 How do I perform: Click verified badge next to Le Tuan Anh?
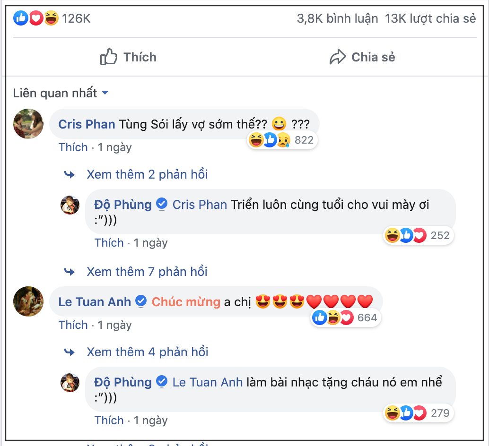point(141,301)
